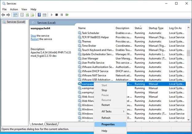Click 'Coordinates...' description for Time Broker

pos(124,46)
